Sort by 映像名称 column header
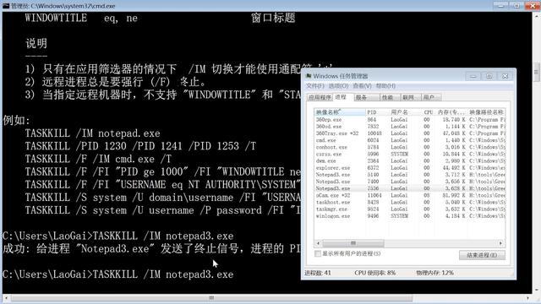The height and width of the screenshot is (304, 541). [x=340, y=112]
